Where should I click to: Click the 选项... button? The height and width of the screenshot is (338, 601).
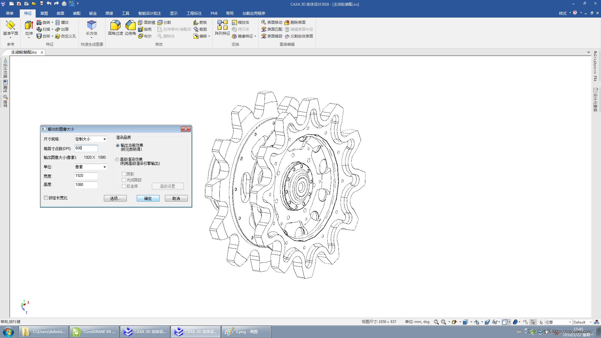tap(115, 198)
